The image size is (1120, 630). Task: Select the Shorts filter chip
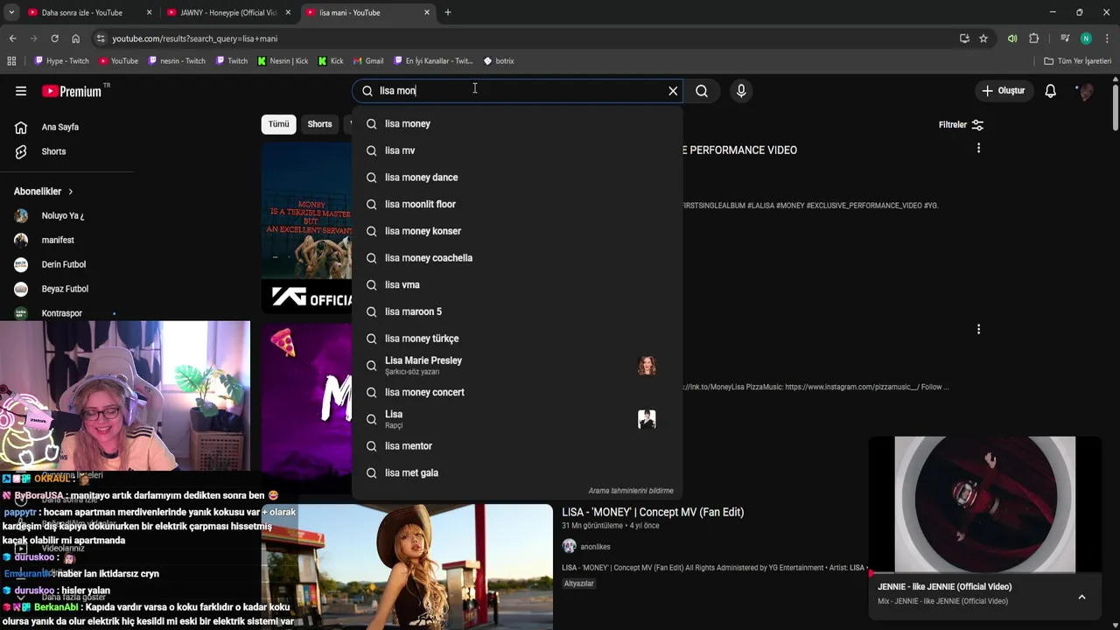point(319,124)
